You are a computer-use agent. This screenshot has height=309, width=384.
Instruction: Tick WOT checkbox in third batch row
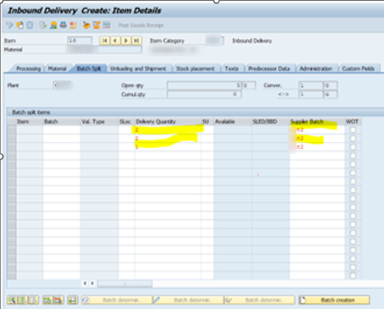tap(353, 147)
